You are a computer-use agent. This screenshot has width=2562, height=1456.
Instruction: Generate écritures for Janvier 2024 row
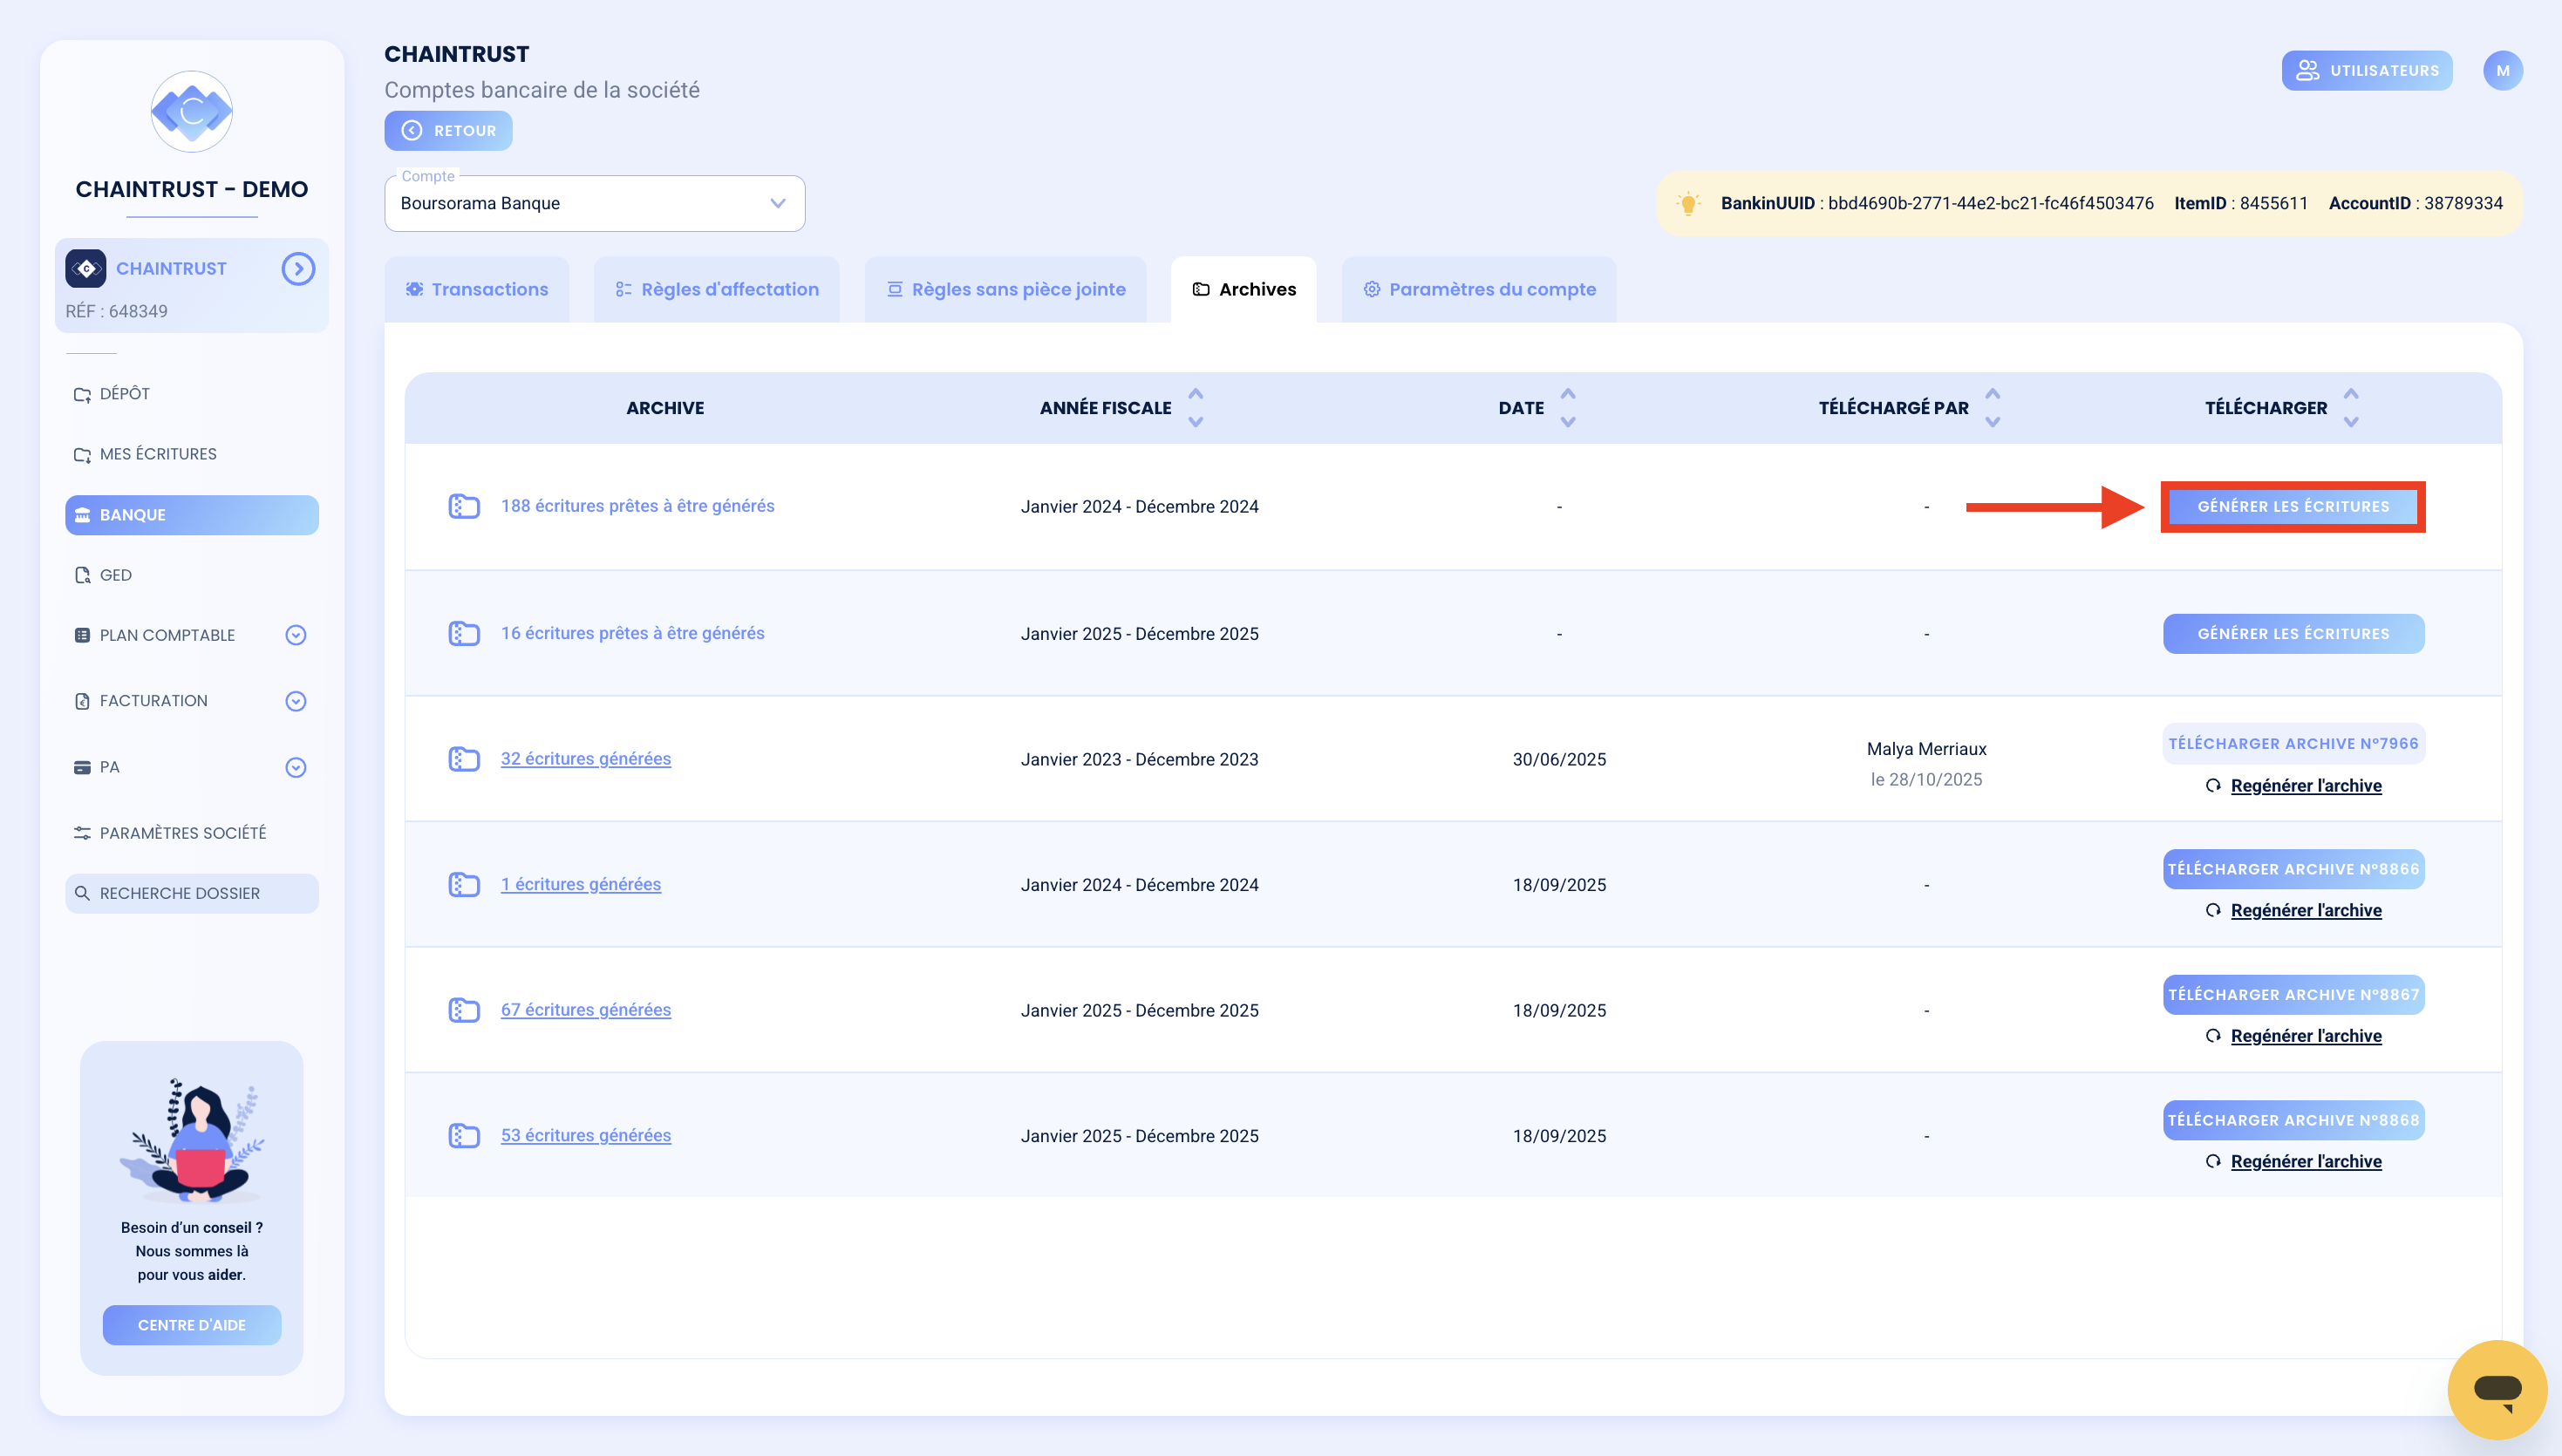click(2293, 506)
